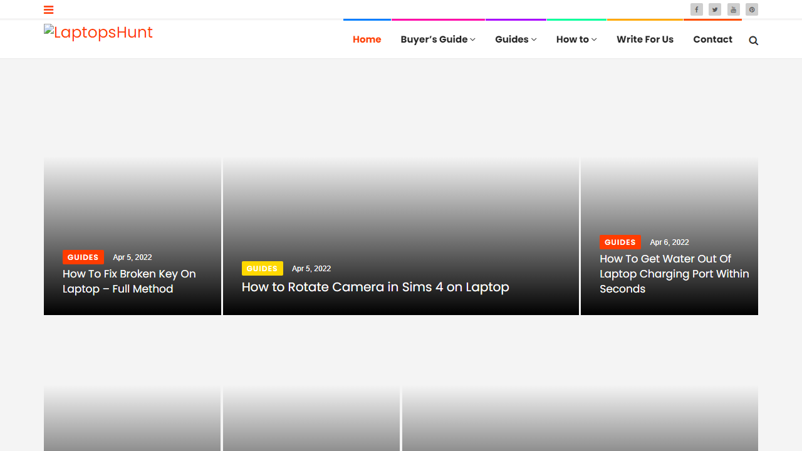802x451 pixels.
Task: Expand the Guides dropdown menu
Action: (515, 39)
